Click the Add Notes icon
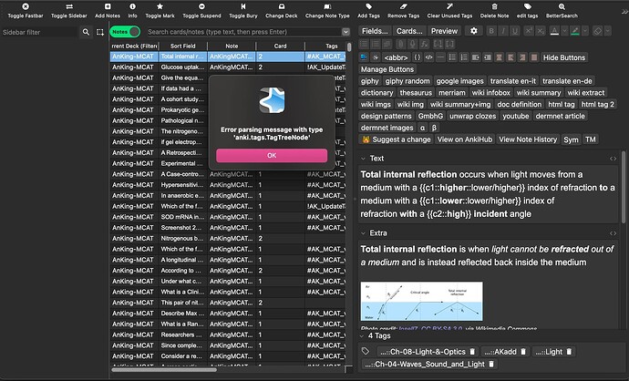629x381 pixels. point(107,5)
